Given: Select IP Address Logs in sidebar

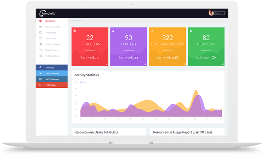Looking at the screenshot, I should 52,56.
